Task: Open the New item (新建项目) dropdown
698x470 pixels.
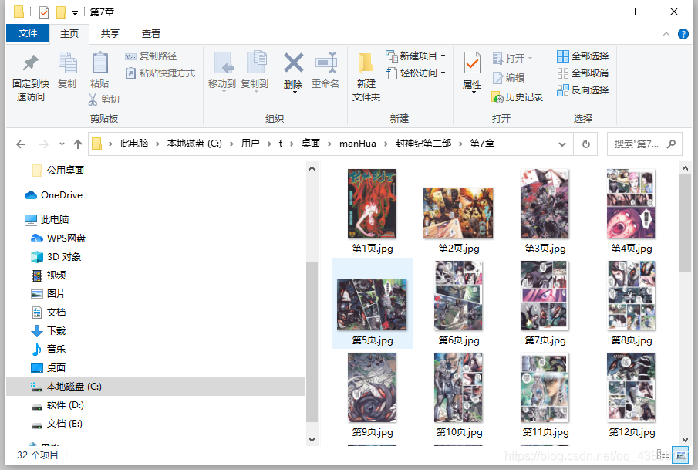Action: (x=415, y=56)
